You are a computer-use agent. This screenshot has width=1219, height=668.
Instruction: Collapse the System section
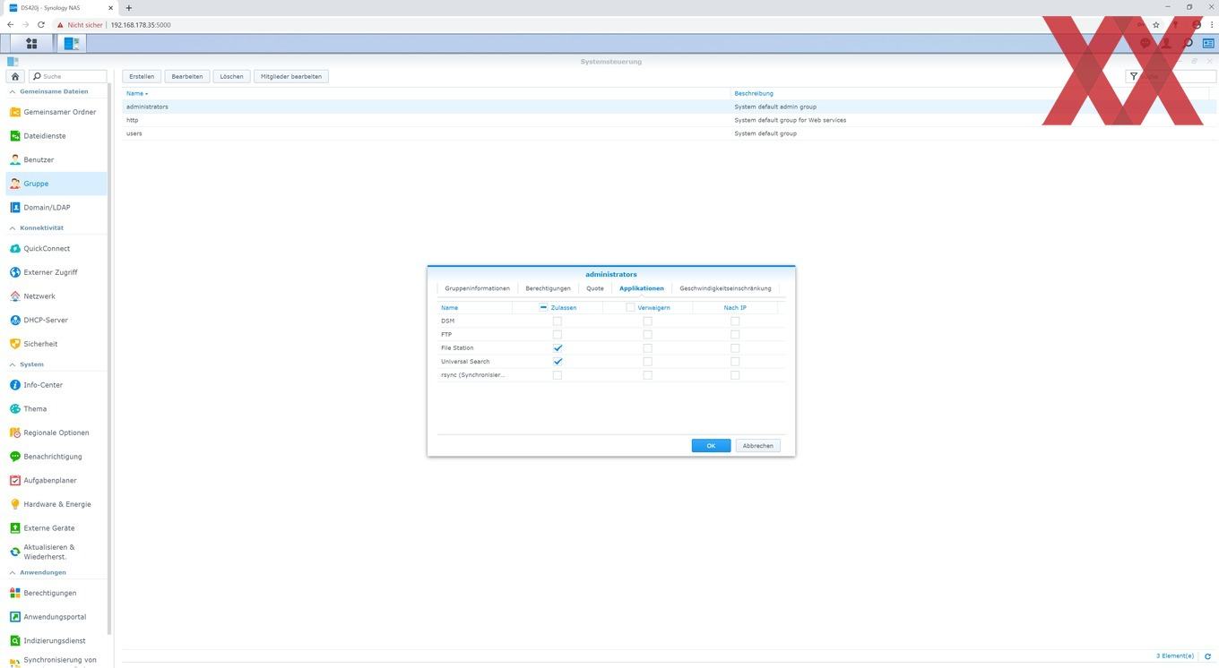pyautogui.click(x=13, y=364)
